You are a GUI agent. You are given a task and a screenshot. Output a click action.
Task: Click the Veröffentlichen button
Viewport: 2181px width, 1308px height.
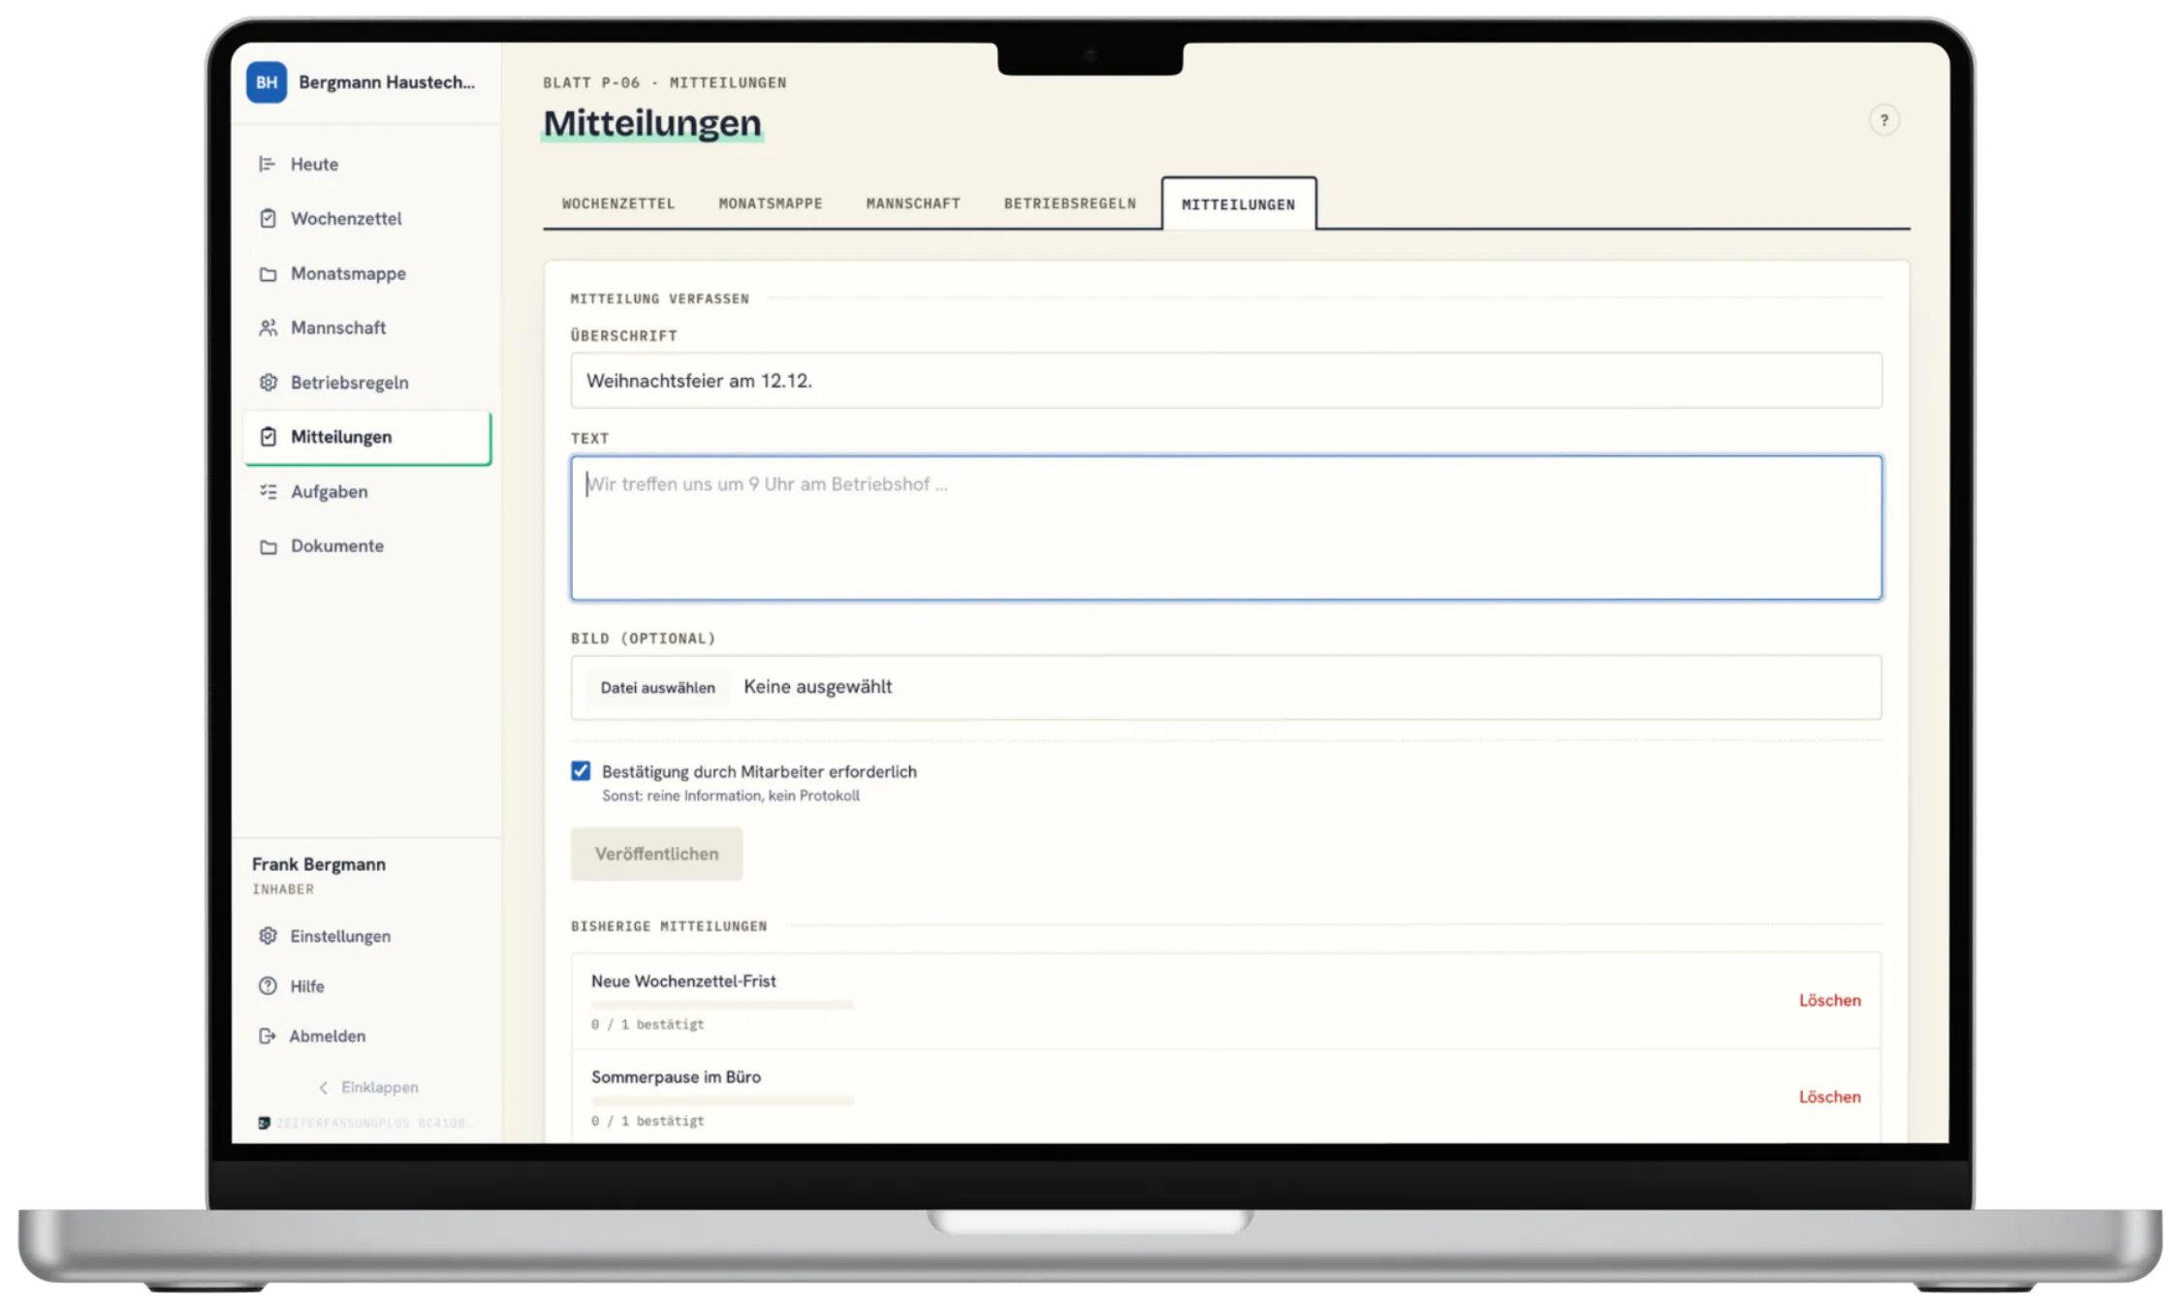pyautogui.click(x=656, y=854)
